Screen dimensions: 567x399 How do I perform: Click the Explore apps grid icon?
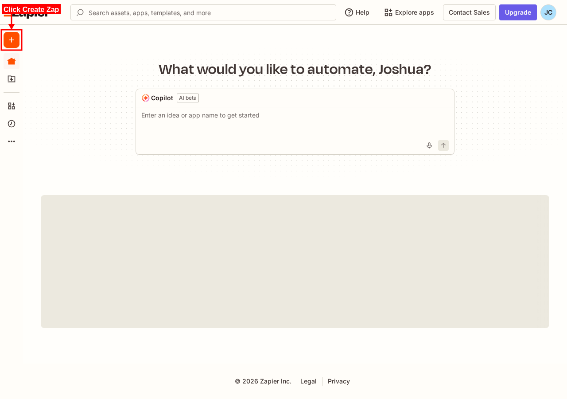coord(387,12)
